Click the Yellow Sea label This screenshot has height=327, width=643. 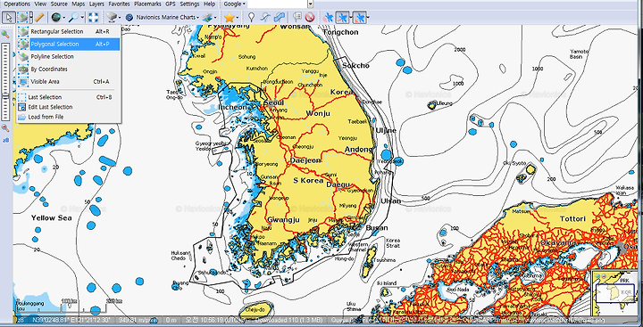[51, 218]
